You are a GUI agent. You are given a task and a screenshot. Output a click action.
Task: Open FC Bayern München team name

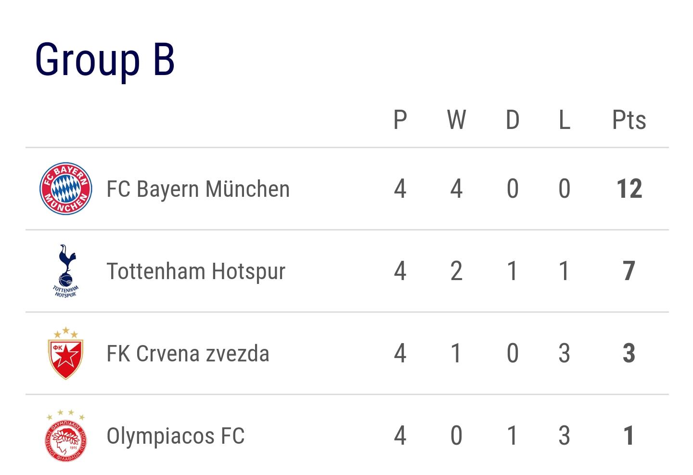pyautogui.click(x=198, y=189)
